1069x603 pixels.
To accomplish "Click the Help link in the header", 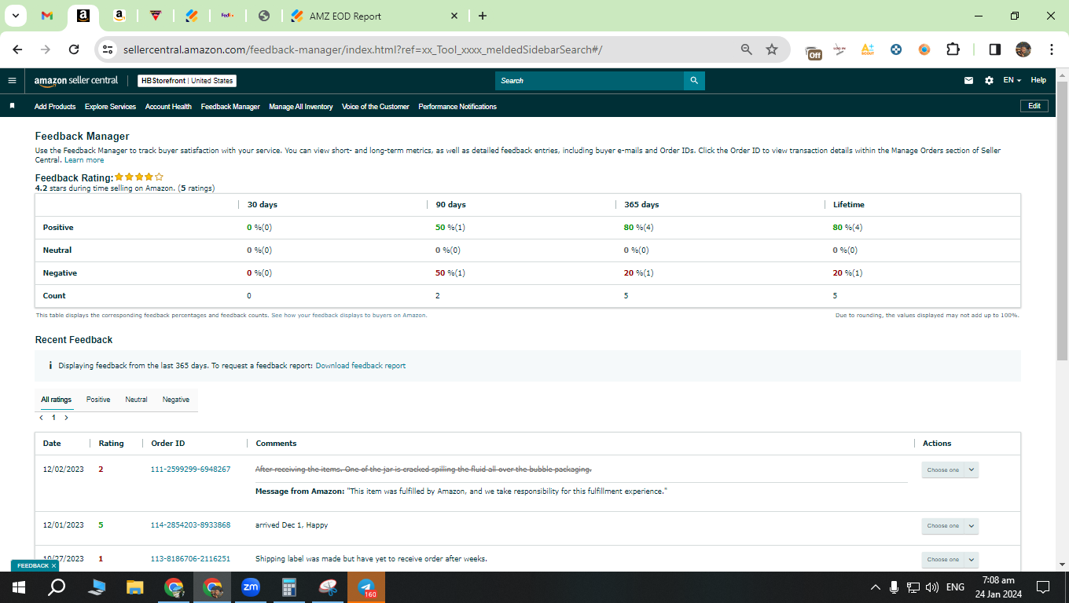I will (1038, 80).
